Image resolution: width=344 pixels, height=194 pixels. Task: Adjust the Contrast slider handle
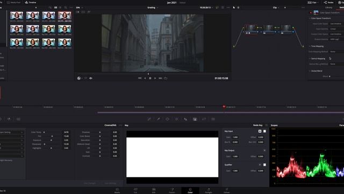[x=100, y=156]
